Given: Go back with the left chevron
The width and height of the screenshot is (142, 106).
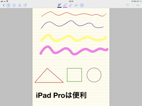Looking at the screenshot, I should [4, 5].
